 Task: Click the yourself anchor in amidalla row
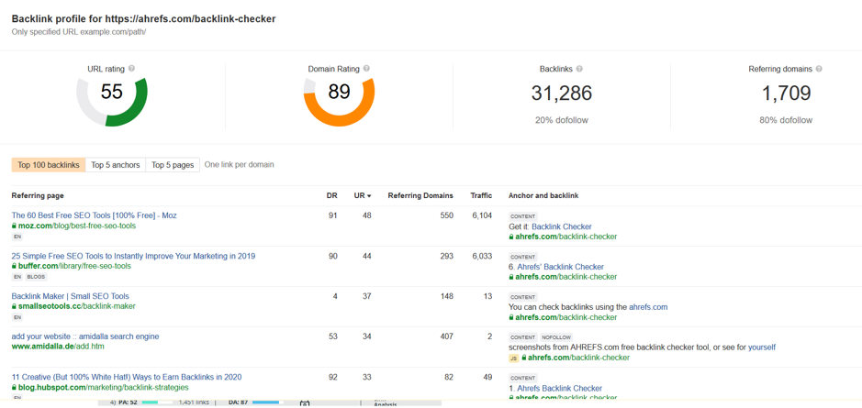[x=762, y=347]
